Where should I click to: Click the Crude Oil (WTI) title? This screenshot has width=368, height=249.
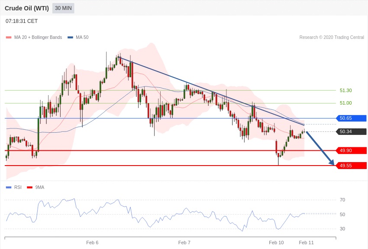pos(27,8)
